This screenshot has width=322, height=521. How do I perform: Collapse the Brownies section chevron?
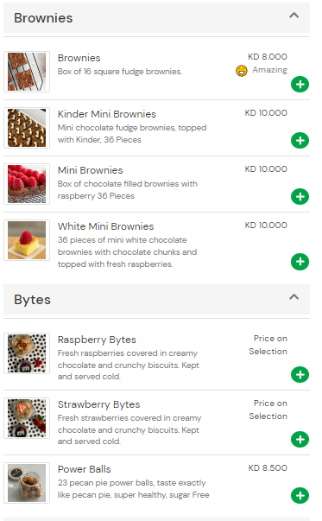[x=294, y=16]
